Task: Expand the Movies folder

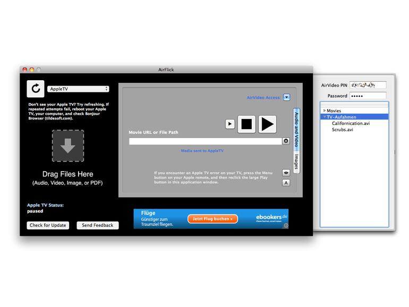Action: point(325,110)
